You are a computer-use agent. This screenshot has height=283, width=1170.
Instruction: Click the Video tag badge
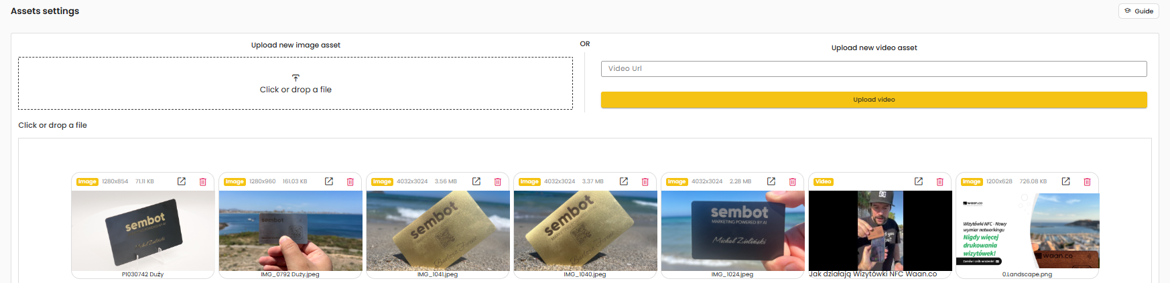point(824,182)
